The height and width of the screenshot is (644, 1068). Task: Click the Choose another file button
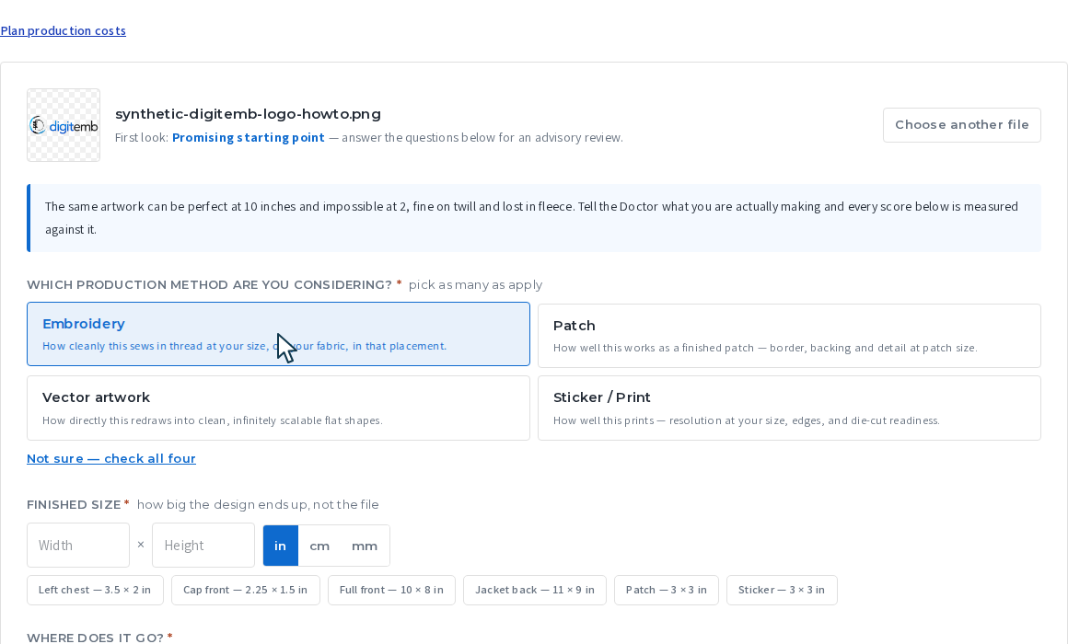point(962,125)
